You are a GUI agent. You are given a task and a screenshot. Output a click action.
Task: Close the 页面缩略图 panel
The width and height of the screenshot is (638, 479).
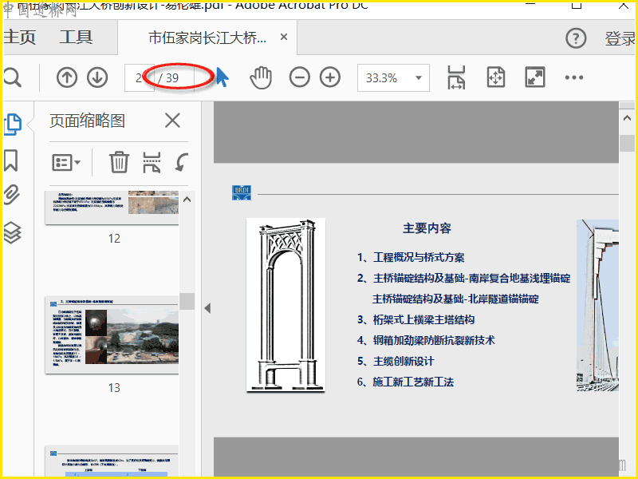(172, 121)
